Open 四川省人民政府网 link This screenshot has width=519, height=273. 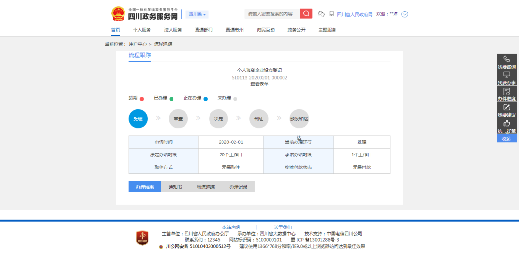tap(355, 14)
